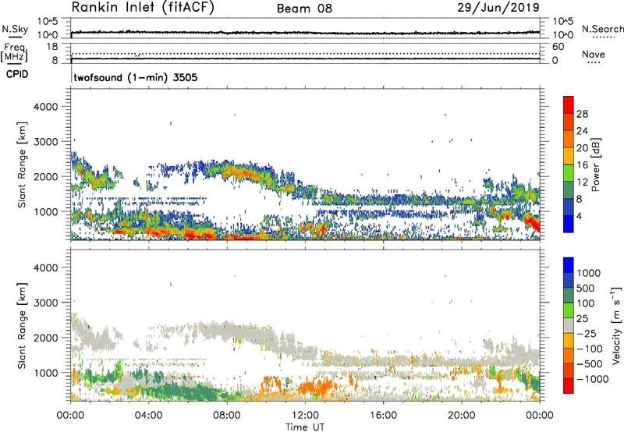The height and width of the screenshot is (432, 624).
Task: Click the 'CPID' row label
Action: click(x=17, y=74)
